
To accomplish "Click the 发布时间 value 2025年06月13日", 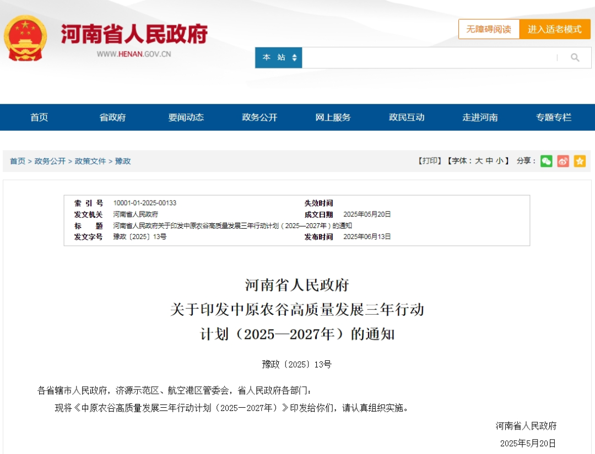I will (367, 237).
